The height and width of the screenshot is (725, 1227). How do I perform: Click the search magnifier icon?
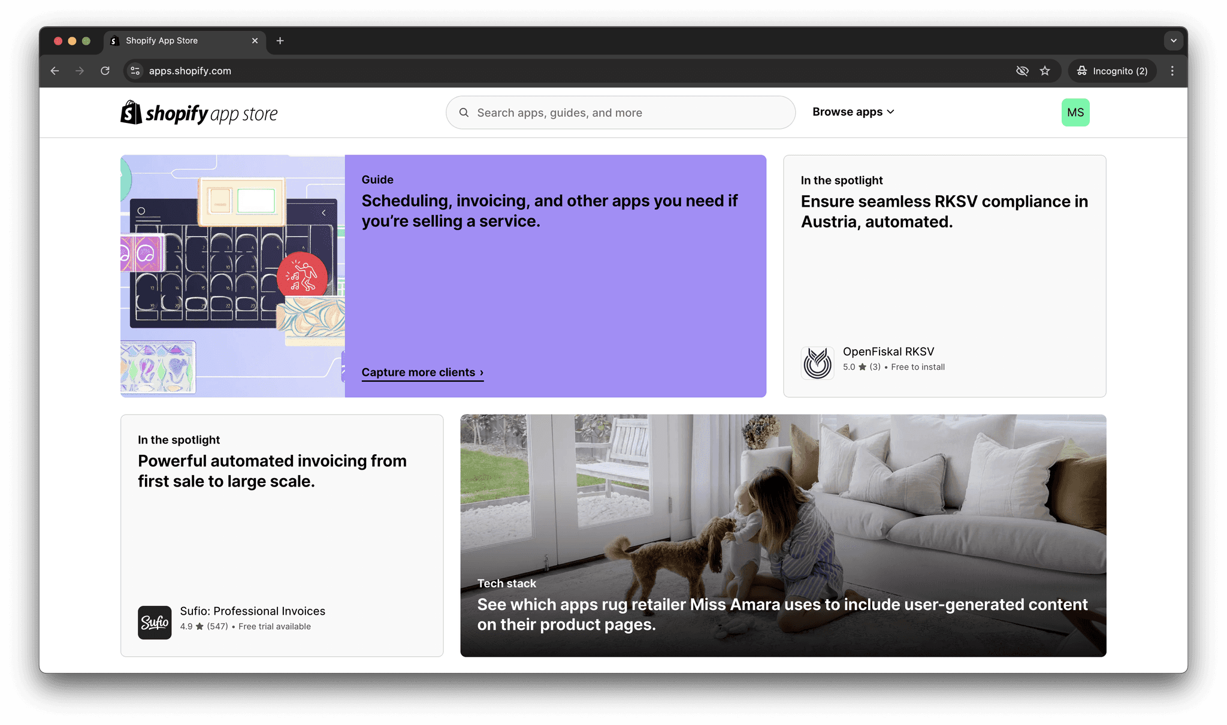click(x=464, y=113)
